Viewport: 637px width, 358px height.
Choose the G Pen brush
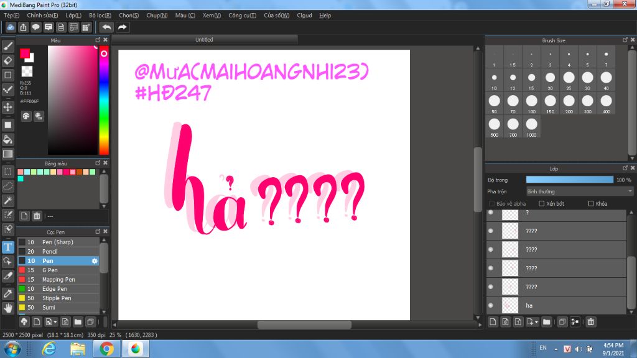point(58,270)
